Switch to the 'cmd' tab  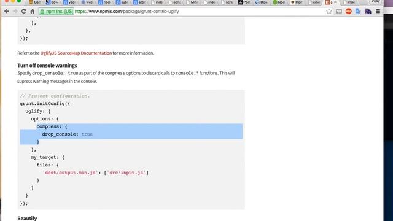[314, 2]
